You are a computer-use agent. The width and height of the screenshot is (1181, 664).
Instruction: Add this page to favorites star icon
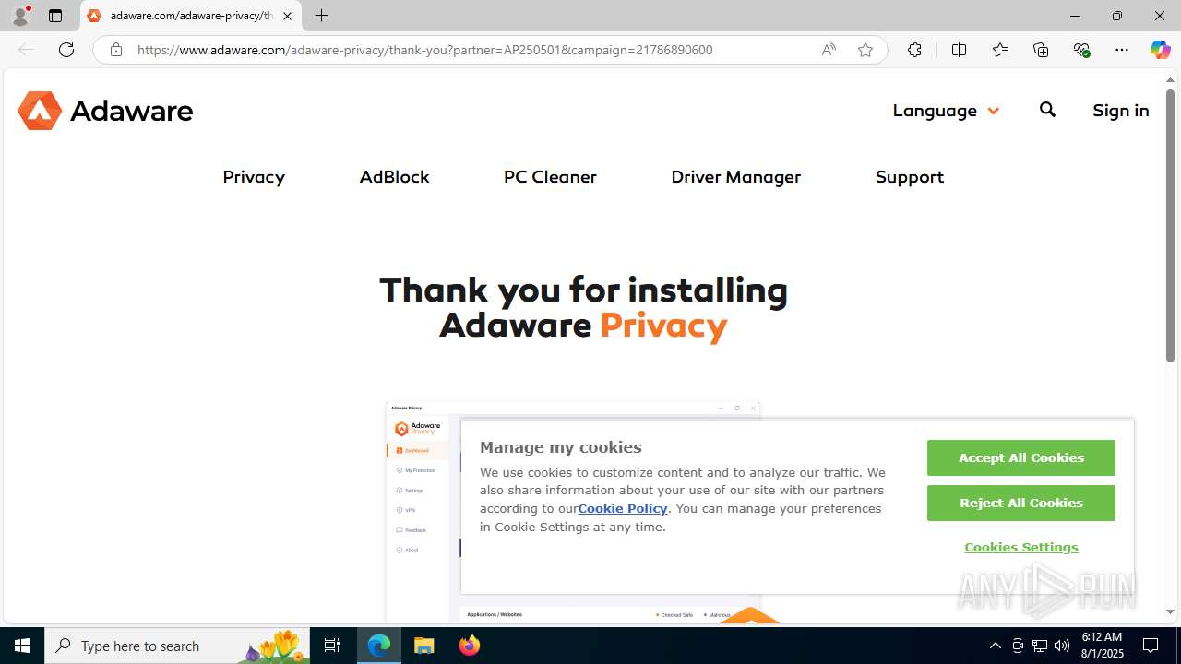865,50
